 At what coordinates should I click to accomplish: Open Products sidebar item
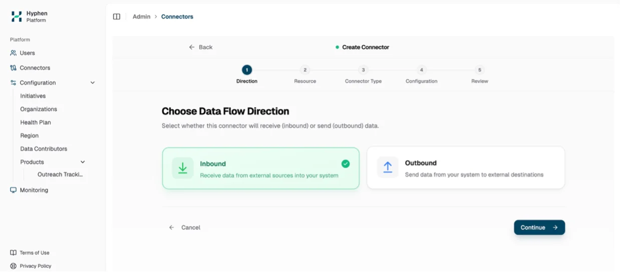click(x=32, y=162)
